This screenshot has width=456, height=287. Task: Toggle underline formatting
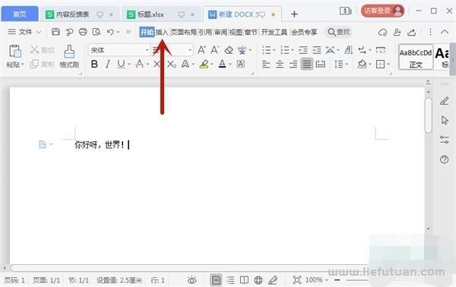coord(121,64)
